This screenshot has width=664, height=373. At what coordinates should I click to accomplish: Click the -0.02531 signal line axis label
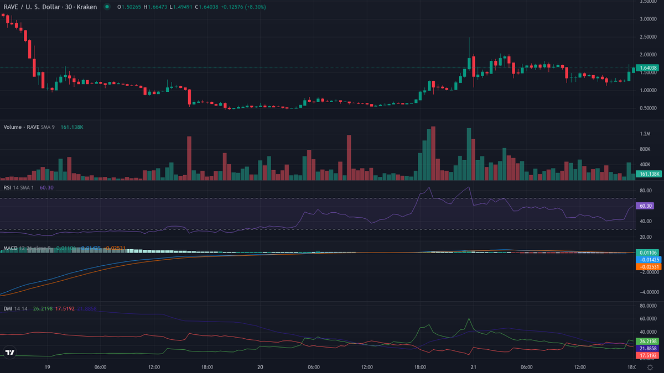coord(648,266)
